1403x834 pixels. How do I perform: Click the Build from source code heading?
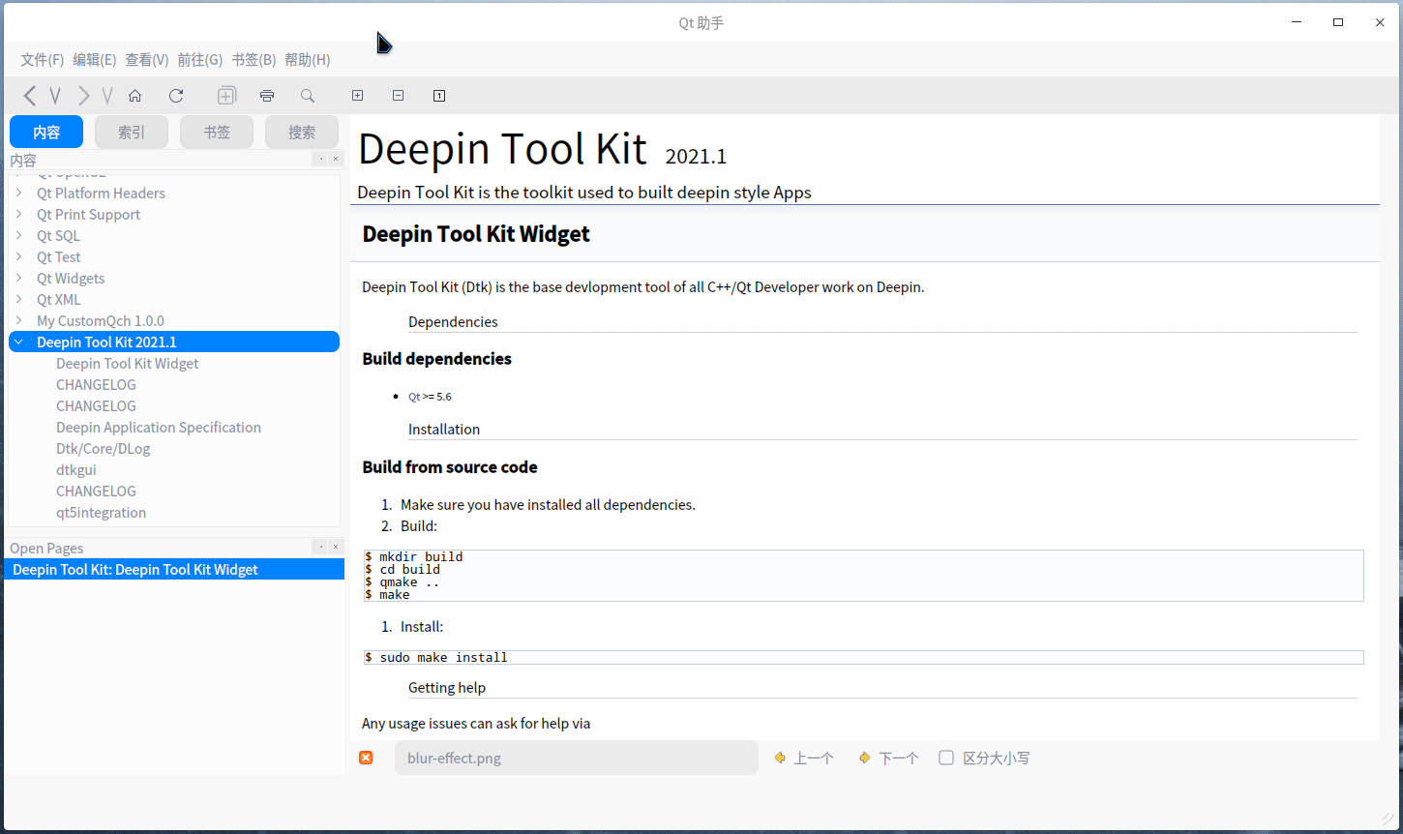pyautogui.click(x=450, y=467)
